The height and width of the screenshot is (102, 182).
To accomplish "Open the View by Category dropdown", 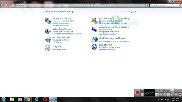I will pyautogui.click(x=132, y=12).
